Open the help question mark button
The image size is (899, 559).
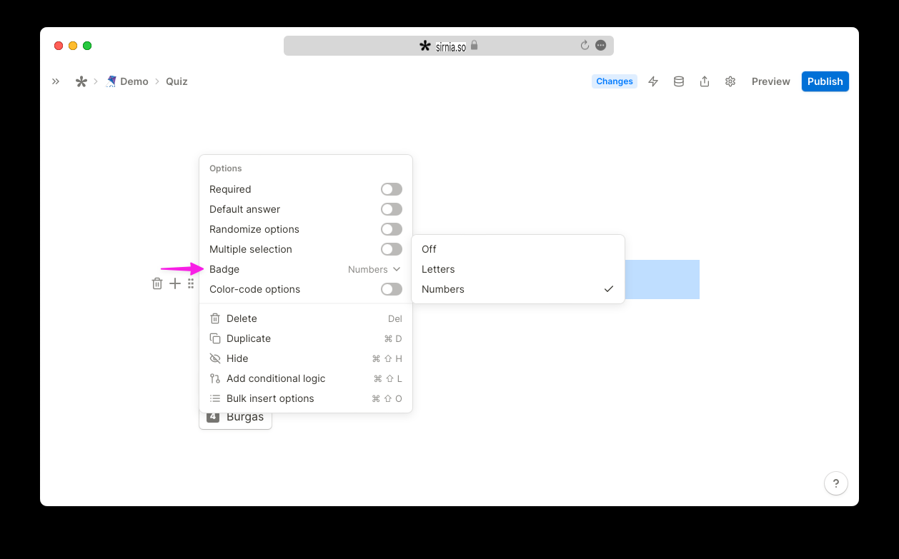(836, 483)
